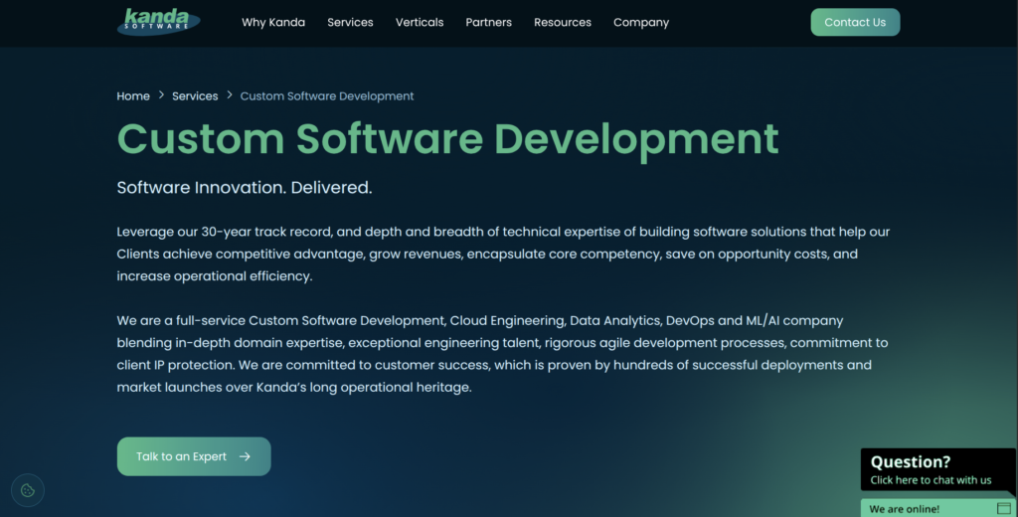
Task: Click the arrow in Talk to an Expert
Action: pyautogui.click(x=245, y=456)
